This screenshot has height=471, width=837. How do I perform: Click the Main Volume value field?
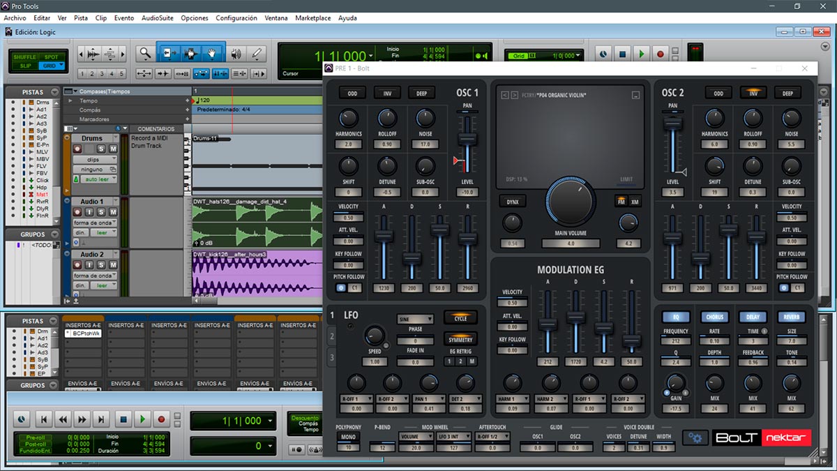pos(571,244)
